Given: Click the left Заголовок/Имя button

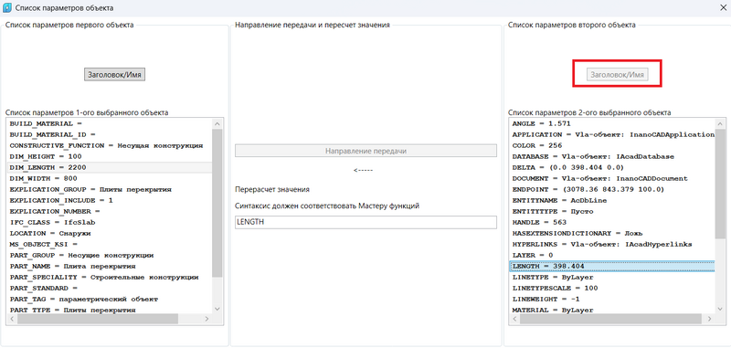Looking at the screenshot, I should [x=115, y=75].
